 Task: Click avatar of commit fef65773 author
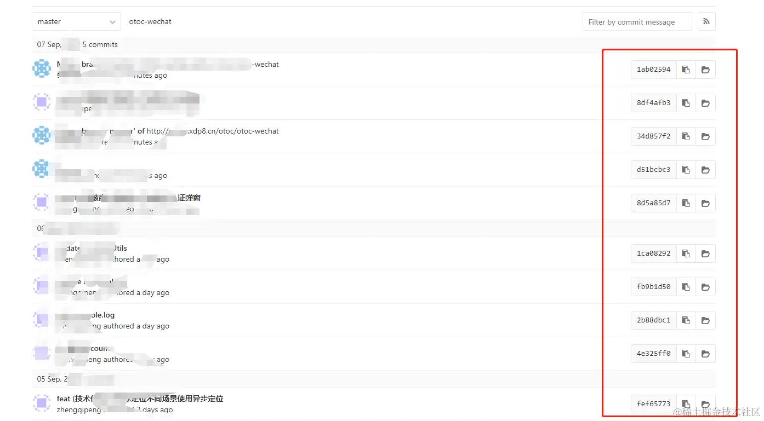tap(42, 403)
